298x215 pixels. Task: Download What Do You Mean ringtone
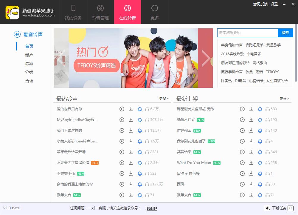pos(251,163)
